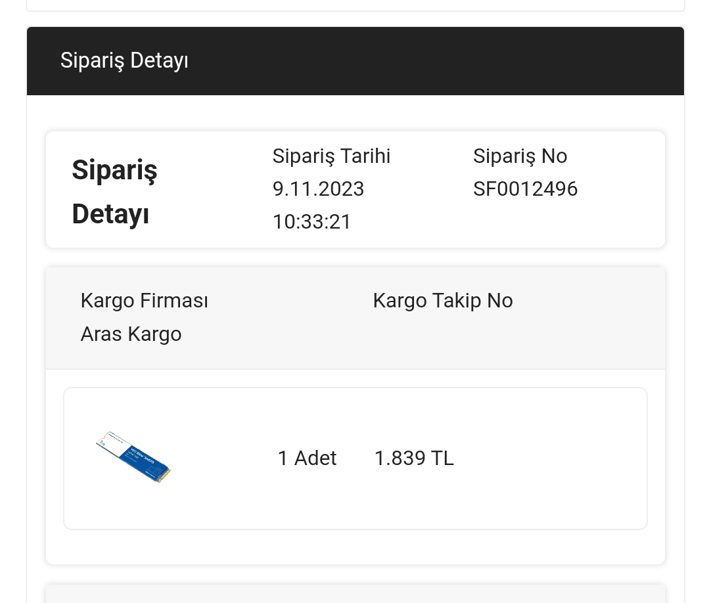Click the Kargo Takip No label

pyautogui.click(x=442, y=301)
